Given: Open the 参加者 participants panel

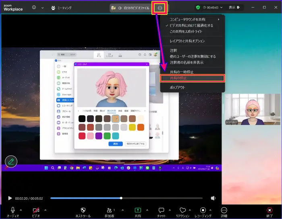Looking at the screenshot, I should 110,210.
